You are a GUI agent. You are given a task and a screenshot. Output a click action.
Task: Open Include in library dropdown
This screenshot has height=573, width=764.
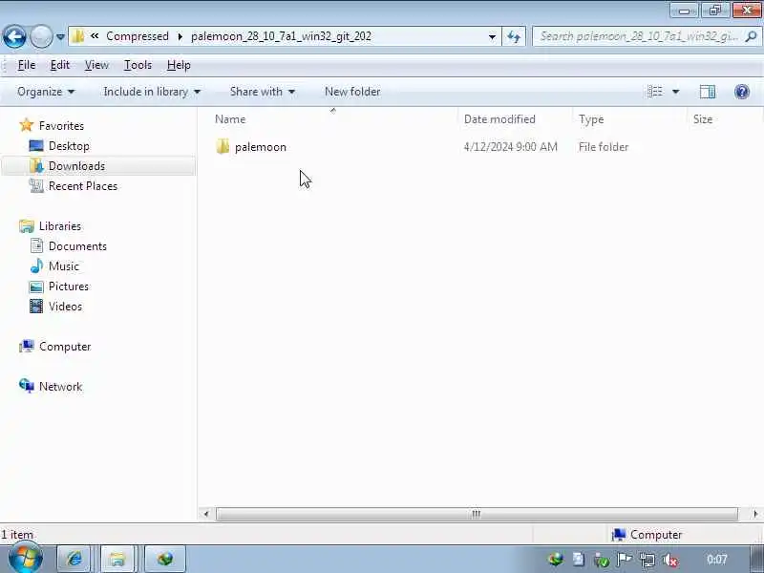(x=152, y=92)
